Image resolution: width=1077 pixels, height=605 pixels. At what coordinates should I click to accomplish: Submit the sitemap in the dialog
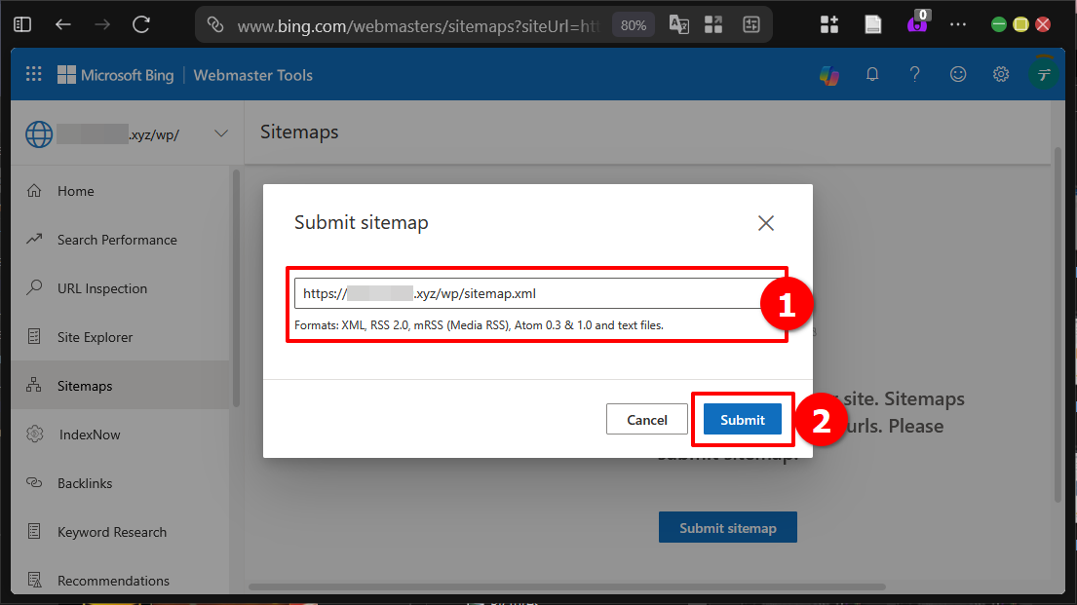[742, 419]
